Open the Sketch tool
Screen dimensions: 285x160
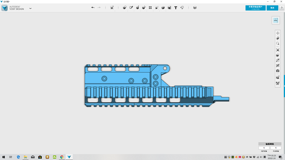click(131, 7)
